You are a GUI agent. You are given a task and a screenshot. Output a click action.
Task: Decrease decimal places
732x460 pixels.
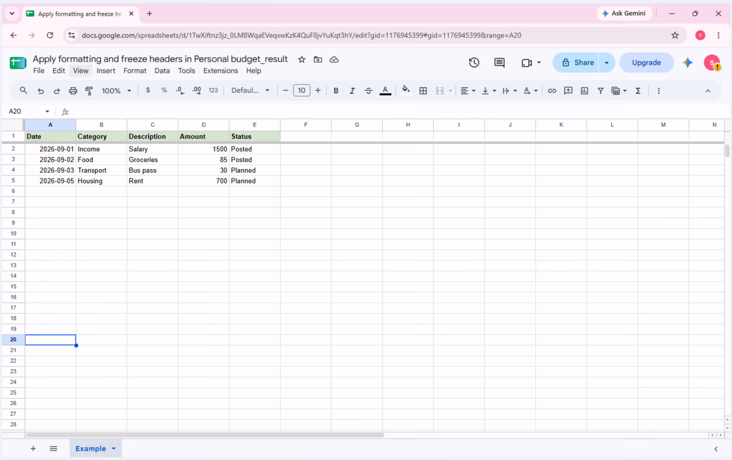(180, 91)
